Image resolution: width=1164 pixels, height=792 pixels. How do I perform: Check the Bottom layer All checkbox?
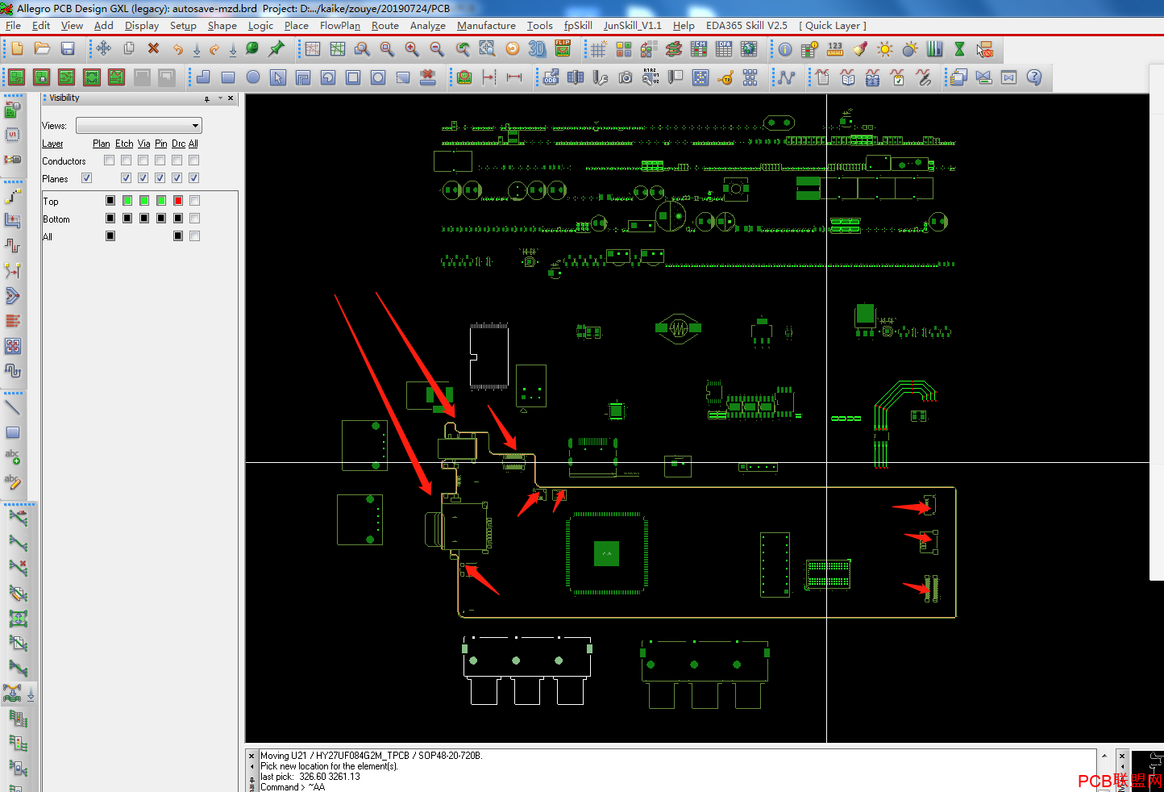coord(195,219)
